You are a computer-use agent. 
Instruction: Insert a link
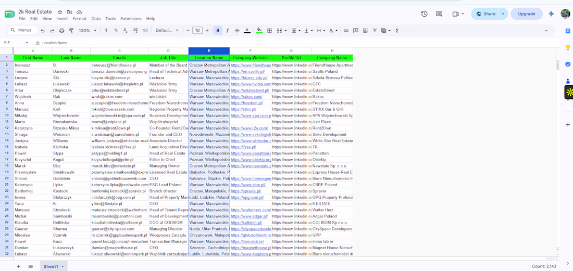pos(346,31)
